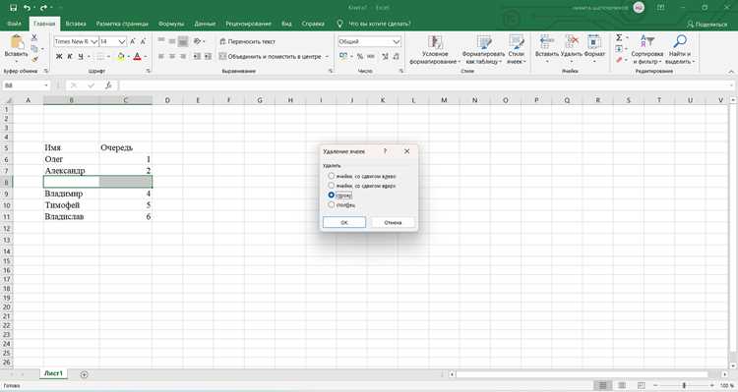Switch to the Рецензирование tab
This screenshot has width=738, height=392.
point(248,24)
